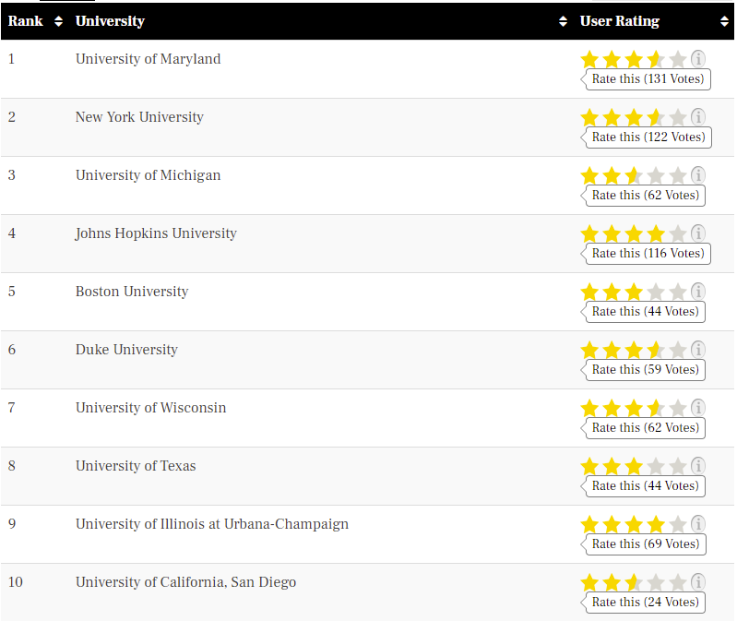Screen dimensions: 737x621
Task: Select the University of Maryland name
Action: (x=148, y=59)
